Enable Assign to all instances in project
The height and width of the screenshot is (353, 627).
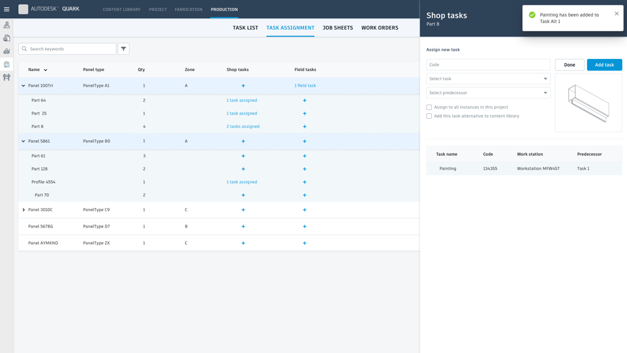pos(429,107)
